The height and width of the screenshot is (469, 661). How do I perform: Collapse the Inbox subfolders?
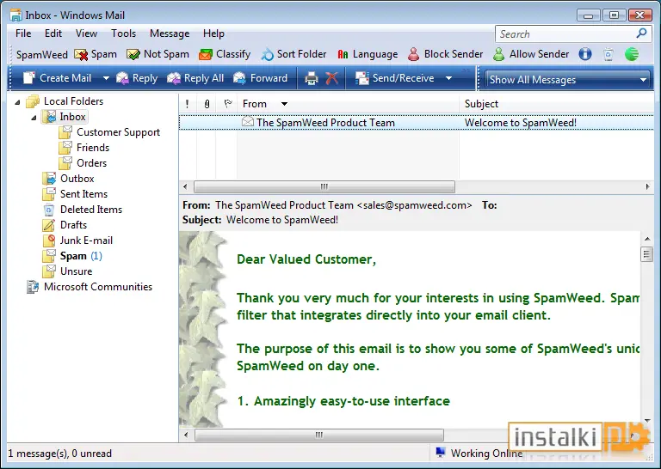pyautogui.click(x=34, y=118)
